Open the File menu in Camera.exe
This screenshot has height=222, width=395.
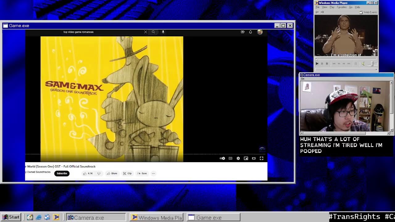pos(303,79)
